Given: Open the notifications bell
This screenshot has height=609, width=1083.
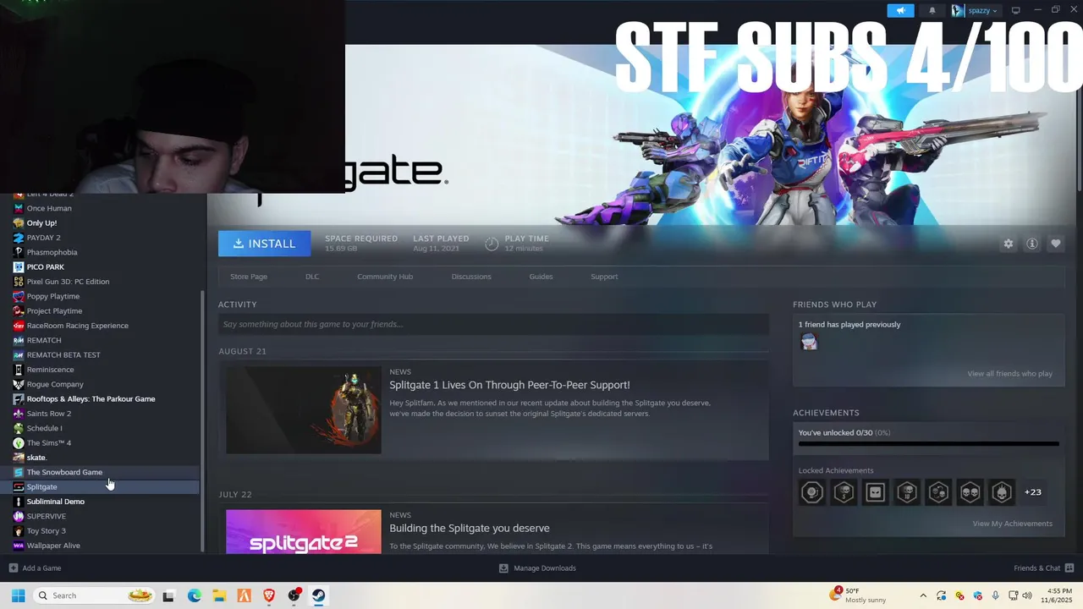Looking at the screenshot, I should (932, 10).
